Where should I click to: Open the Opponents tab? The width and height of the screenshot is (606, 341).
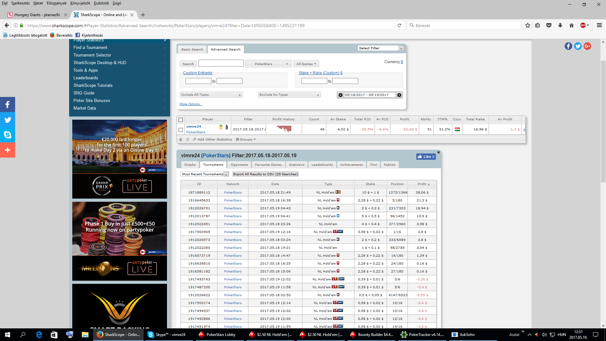[x=239, y=165]
